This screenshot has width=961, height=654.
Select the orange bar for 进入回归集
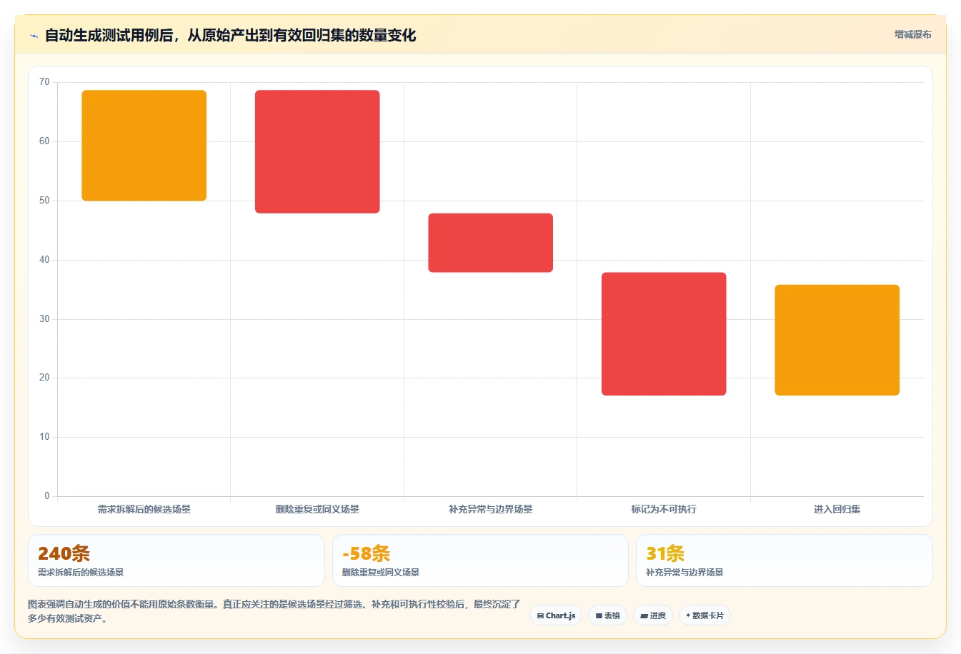click(x=837, y=340)
